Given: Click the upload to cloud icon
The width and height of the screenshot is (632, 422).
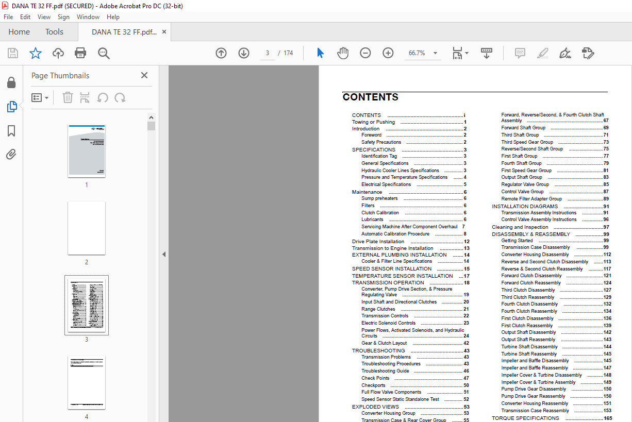Looking at the screenshot, I should click(58, 53).
